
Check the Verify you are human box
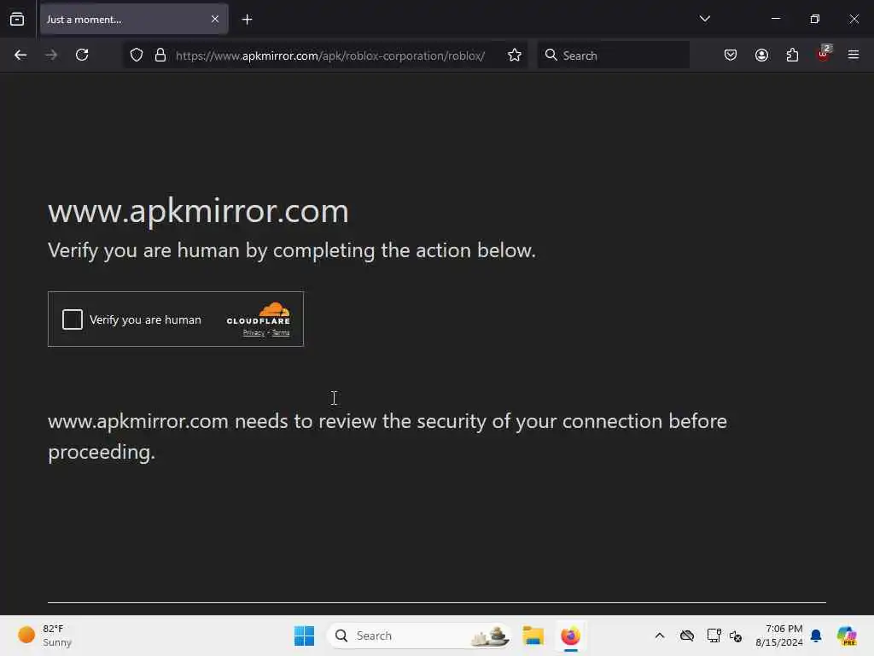(x=73, y=319)
